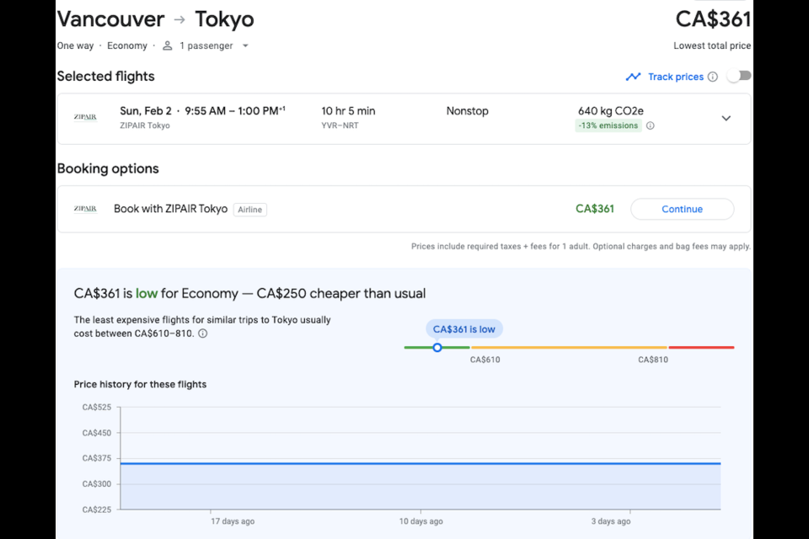Click the ZIPAIR logo in Booking options

point(85,209)
